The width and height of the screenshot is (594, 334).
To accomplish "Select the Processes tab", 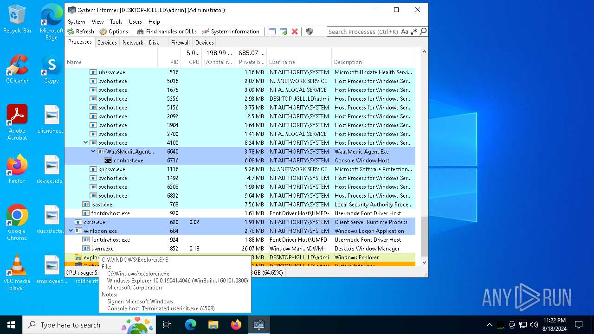I will pyautogui.click(x=80, y=42).
